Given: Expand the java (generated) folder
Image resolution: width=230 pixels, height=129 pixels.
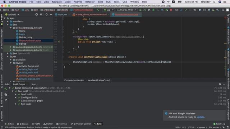Looking at the screenshot, I should click(x=8, y=53).
